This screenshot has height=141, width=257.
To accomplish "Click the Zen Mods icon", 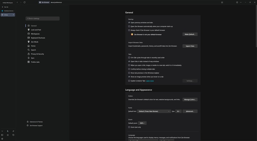I will pyautogui.click(x=29, y=42).
